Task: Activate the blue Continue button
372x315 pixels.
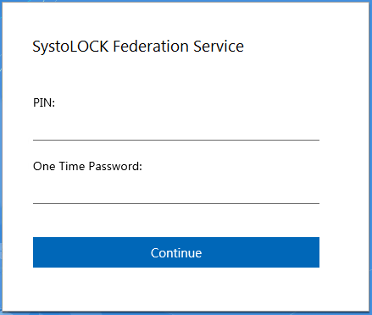Action: (176, 252)
